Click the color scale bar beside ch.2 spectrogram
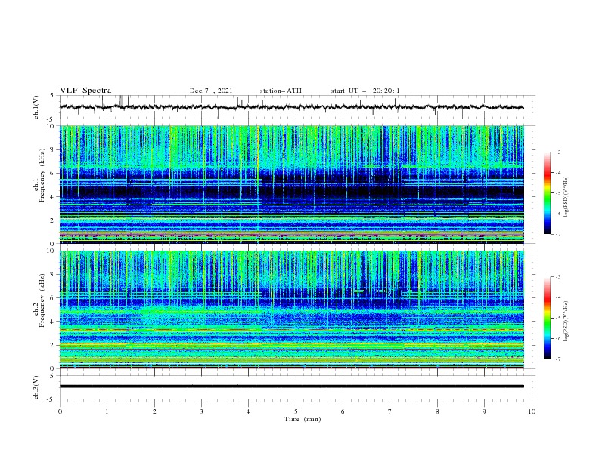599x462 pixels. (x=548, y=318)
